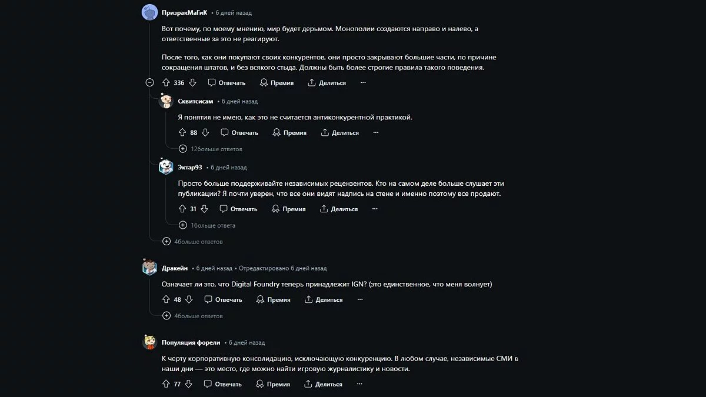Screen dimensions: 706x397
Task: Open ПризракМаГиК's user profile
Action: pyautogui.click(x=185, y=12)
